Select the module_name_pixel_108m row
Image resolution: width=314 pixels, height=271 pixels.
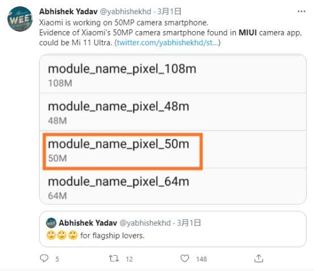coord(173,74)
